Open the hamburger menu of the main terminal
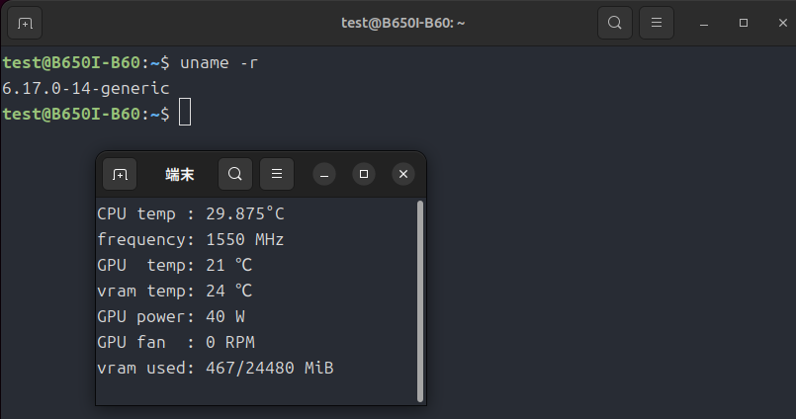796x419 pixels. click(656, 22)
